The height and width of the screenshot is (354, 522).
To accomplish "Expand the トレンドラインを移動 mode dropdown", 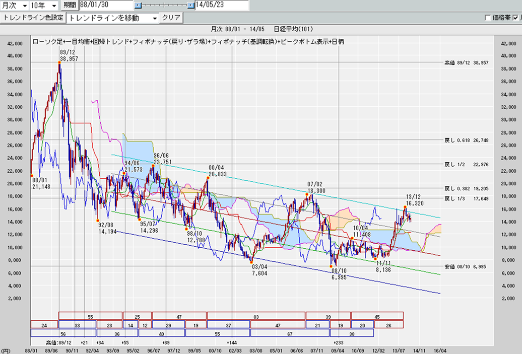I will click(113, 18).
